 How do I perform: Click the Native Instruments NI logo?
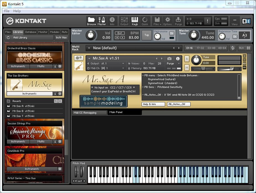[246, 21]
